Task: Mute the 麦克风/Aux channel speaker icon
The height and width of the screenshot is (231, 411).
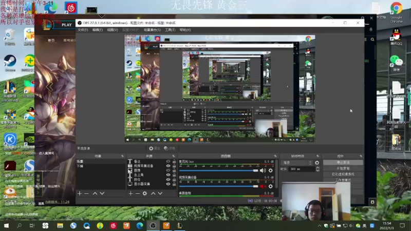Action: pos(263,170)
